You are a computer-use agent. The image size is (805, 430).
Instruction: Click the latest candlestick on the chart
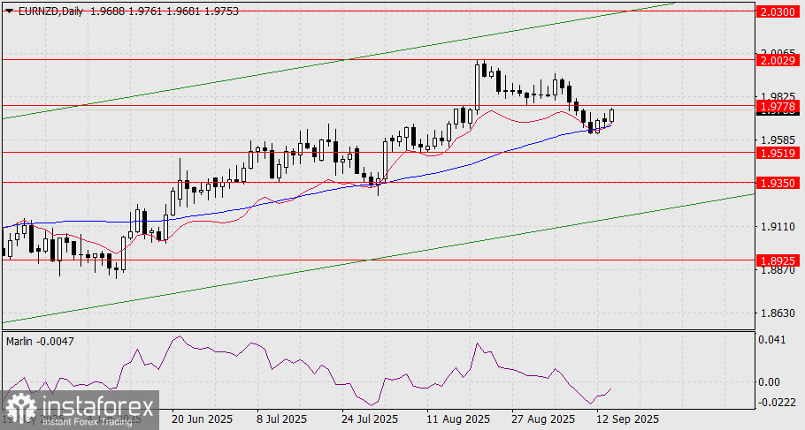click(x=611, y=116)
